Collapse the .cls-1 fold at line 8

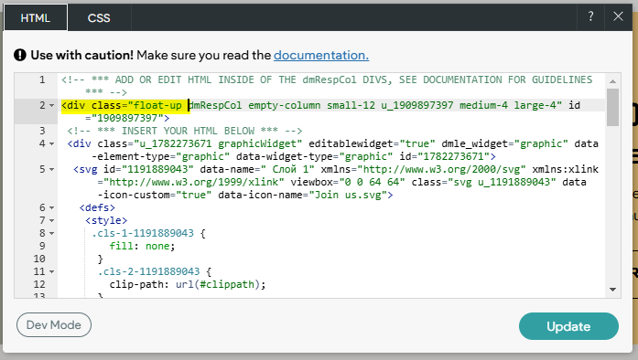(x=51, y=233)
